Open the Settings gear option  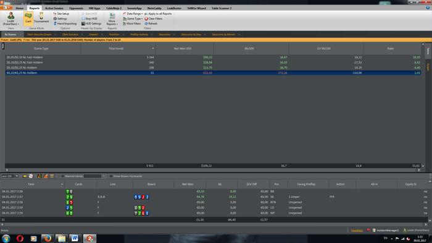click(x=60, y=19)
